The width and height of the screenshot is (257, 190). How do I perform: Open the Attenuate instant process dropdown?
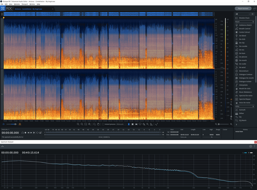pyautogui.click(x=121, y=124)
